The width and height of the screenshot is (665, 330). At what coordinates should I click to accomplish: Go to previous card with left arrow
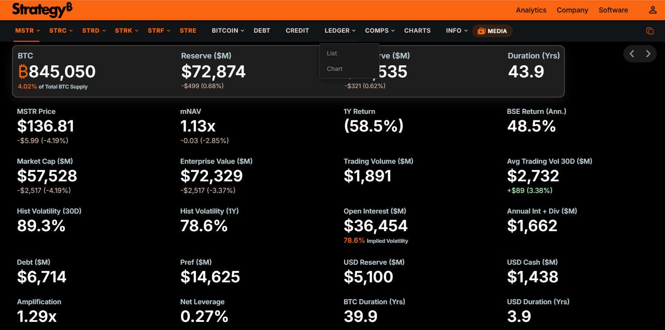click(x=632, y=54)
